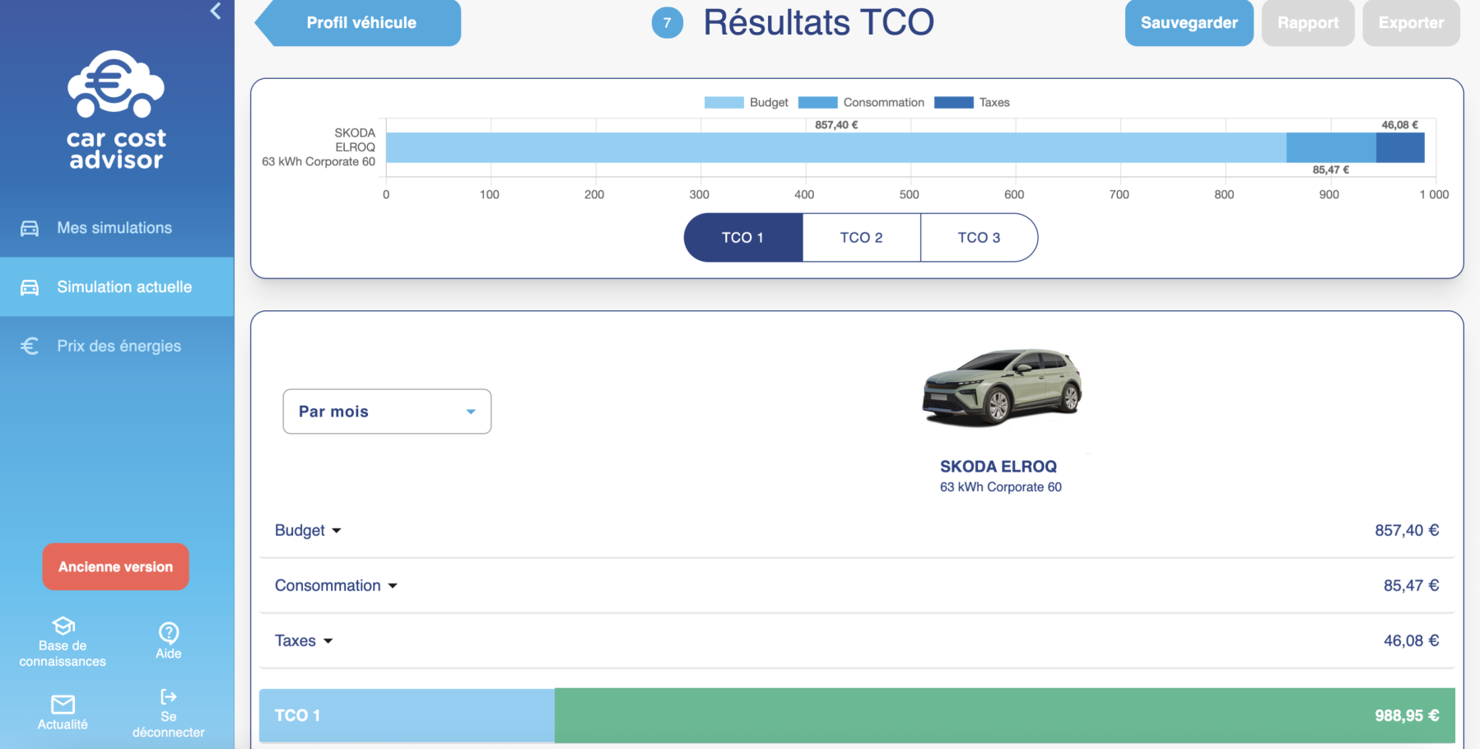
Task: Toggle Consommation series in the chart legend
Action: [861, 103]
